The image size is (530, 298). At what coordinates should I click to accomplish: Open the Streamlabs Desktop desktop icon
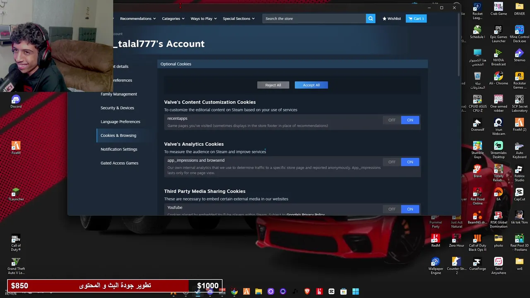point(499,150)
